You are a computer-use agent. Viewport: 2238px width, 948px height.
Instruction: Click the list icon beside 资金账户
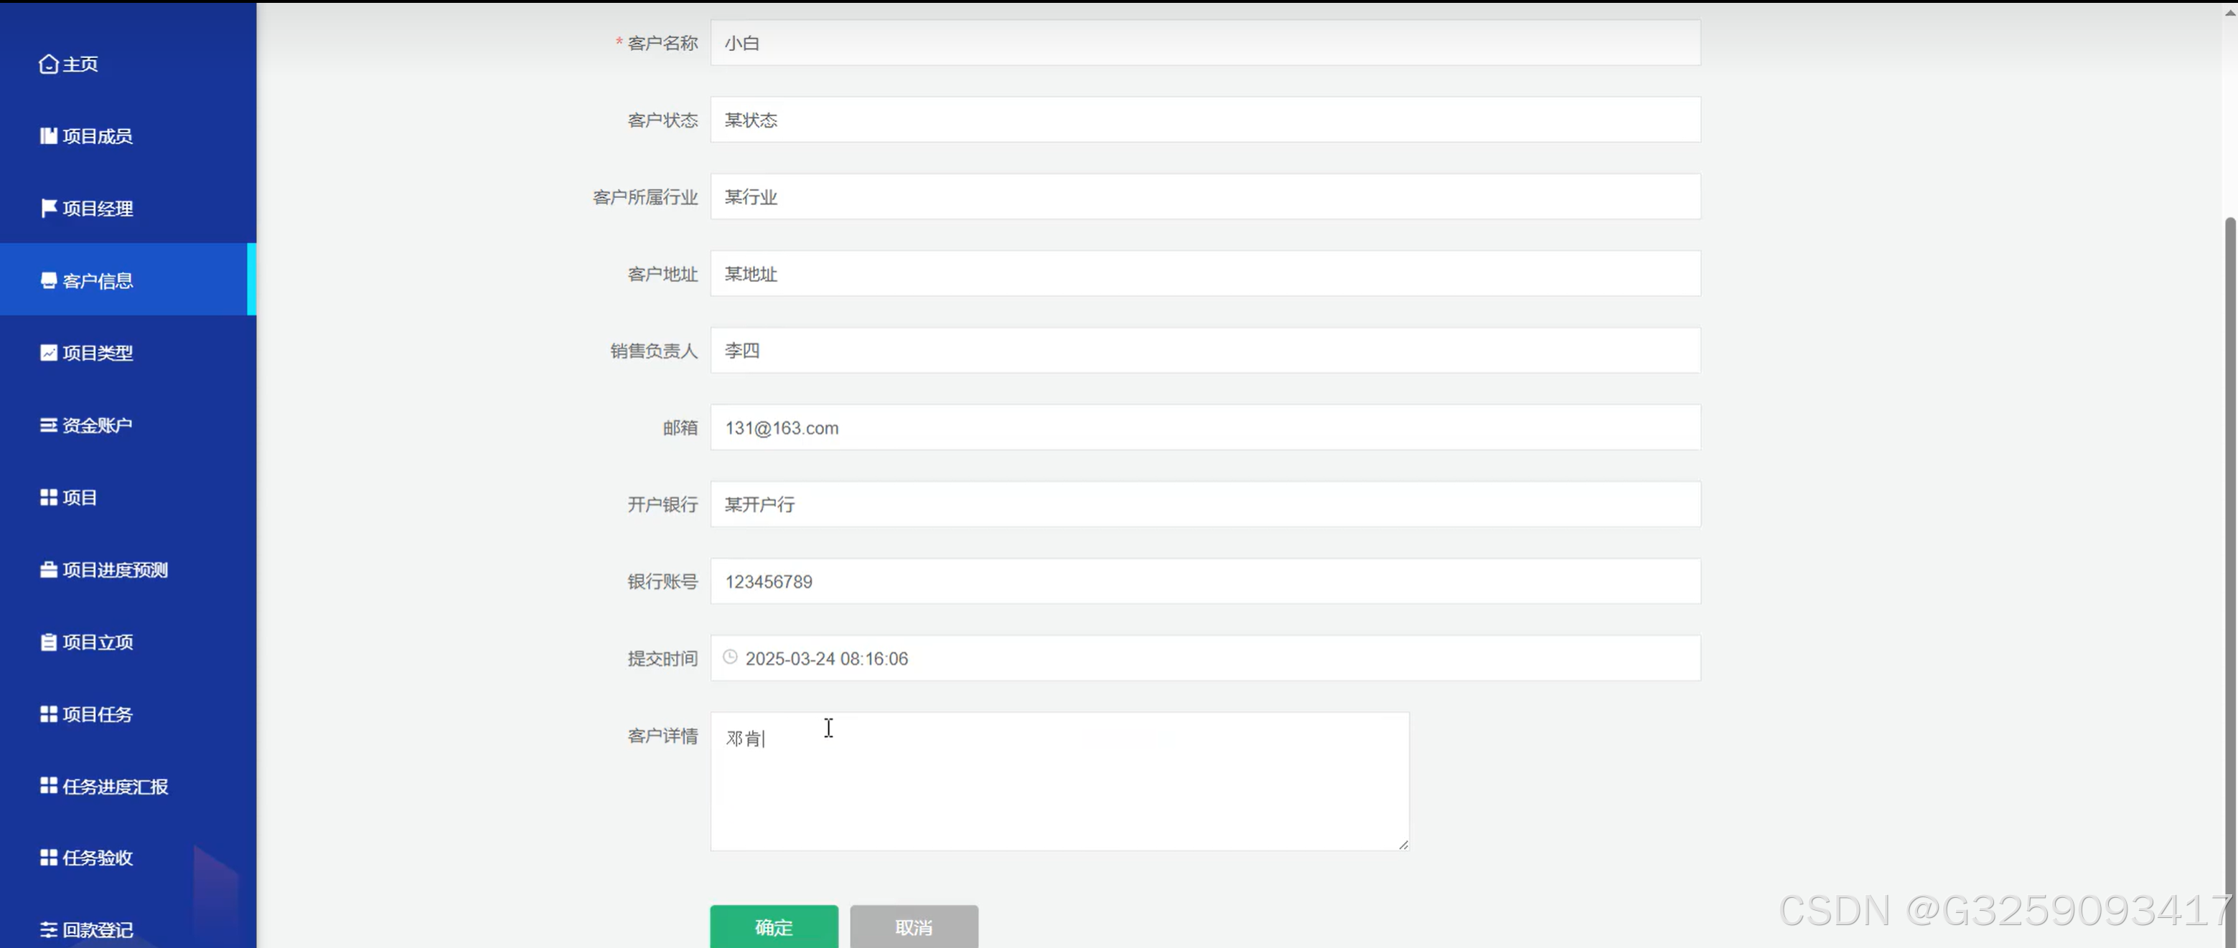click(49, 425)
